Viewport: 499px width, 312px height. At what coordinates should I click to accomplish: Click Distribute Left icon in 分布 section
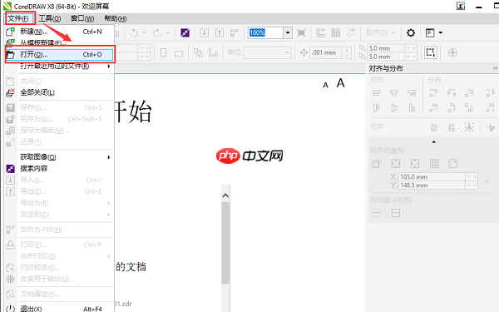[433, 93]
